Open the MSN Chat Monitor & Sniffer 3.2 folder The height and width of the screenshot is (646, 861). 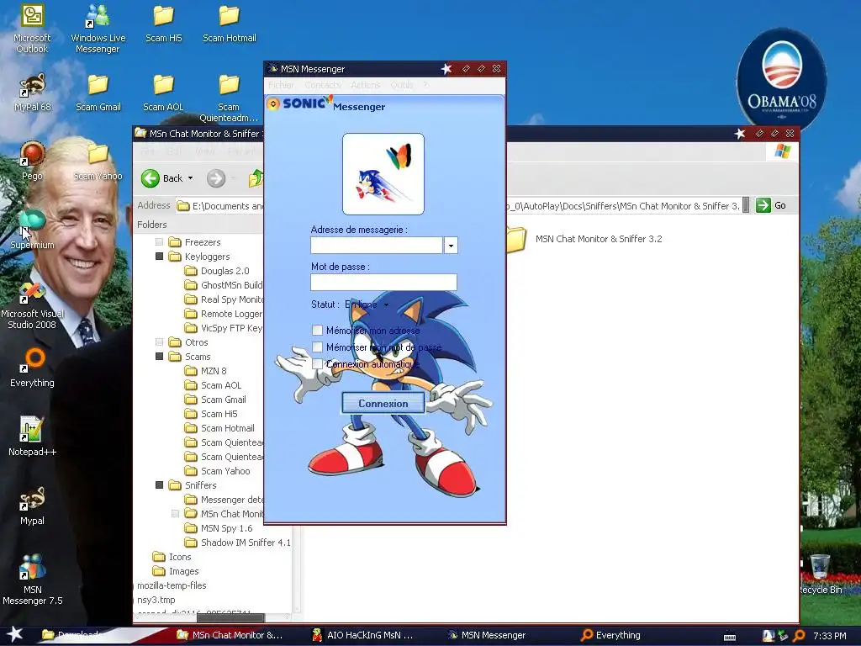[x=584, y=239]
